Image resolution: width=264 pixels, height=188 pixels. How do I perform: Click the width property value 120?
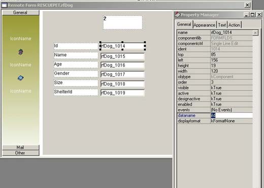click(x=232, y=71)
